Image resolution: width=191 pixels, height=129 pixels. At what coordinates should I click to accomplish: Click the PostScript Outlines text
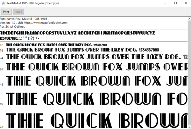[12, 27]
